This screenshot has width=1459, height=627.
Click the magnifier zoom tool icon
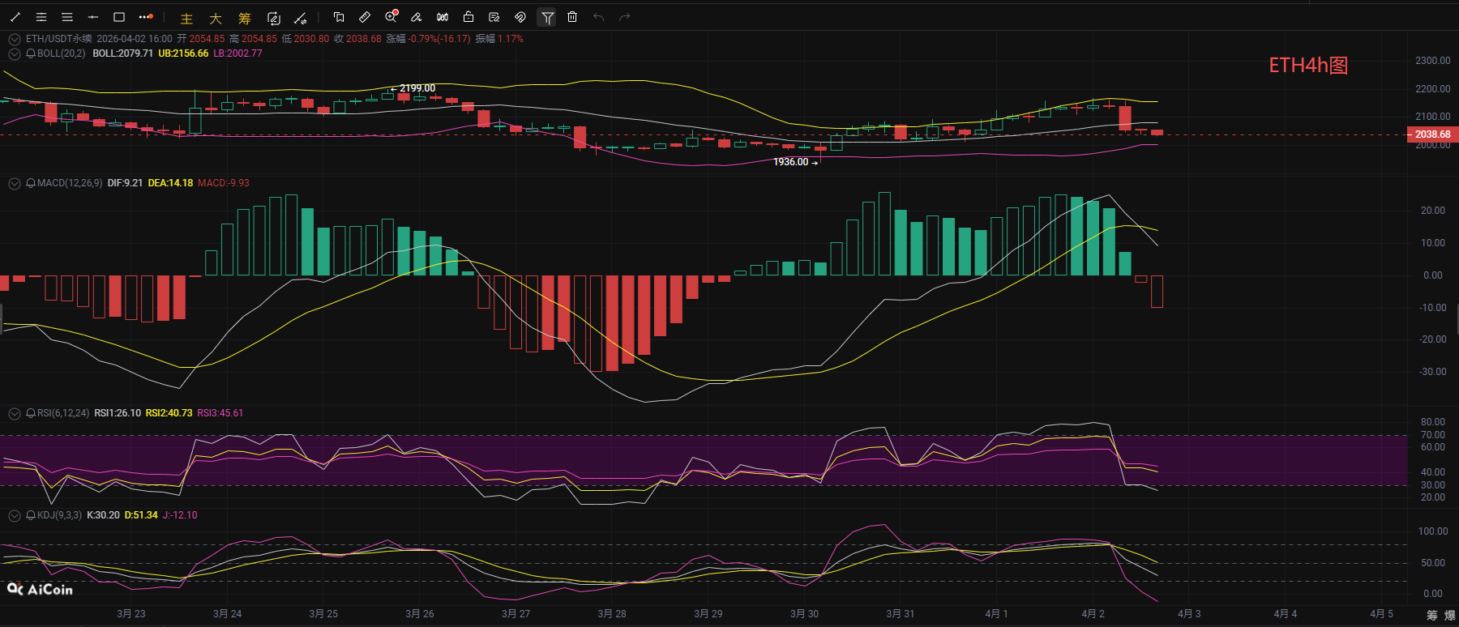(x=391, y=17)
